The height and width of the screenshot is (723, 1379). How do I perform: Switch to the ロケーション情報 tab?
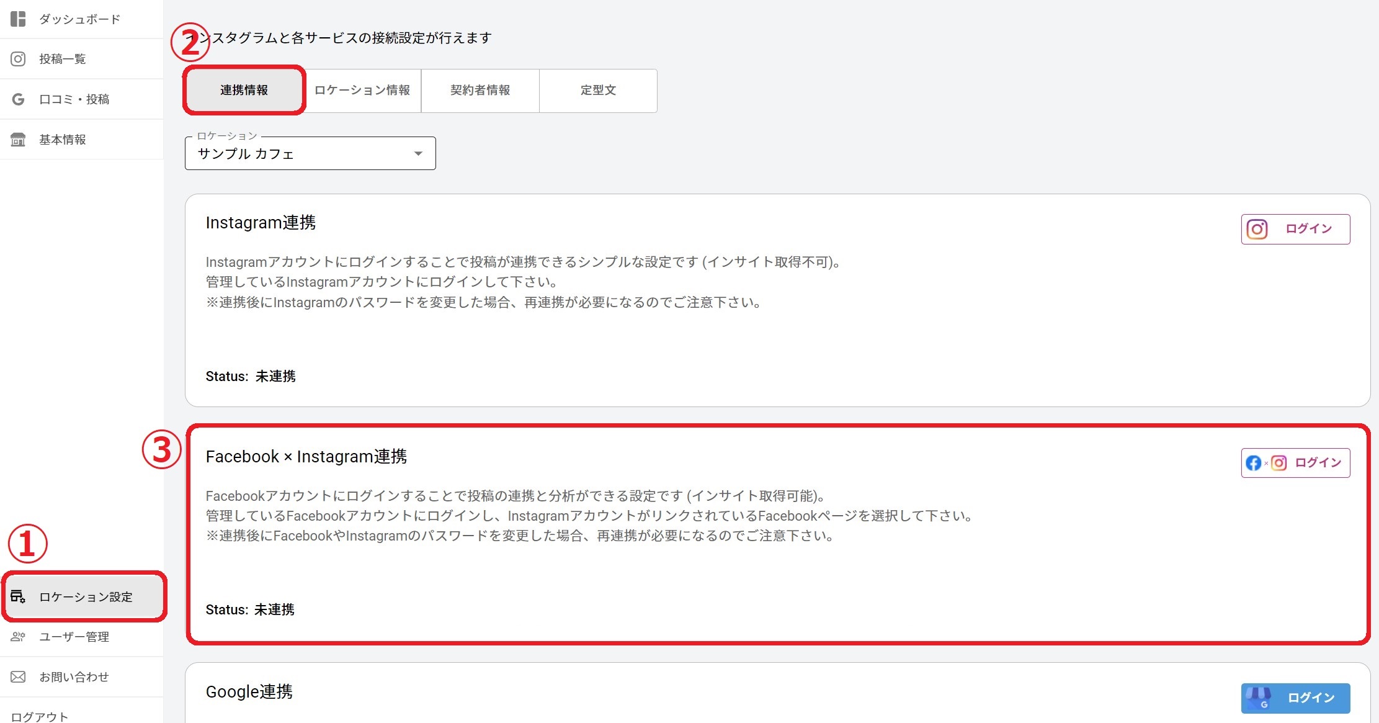[x=362, y=91]
